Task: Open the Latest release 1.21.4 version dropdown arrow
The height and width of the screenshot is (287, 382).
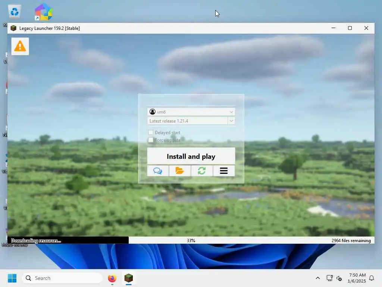Action: click(x=231, y=121)
